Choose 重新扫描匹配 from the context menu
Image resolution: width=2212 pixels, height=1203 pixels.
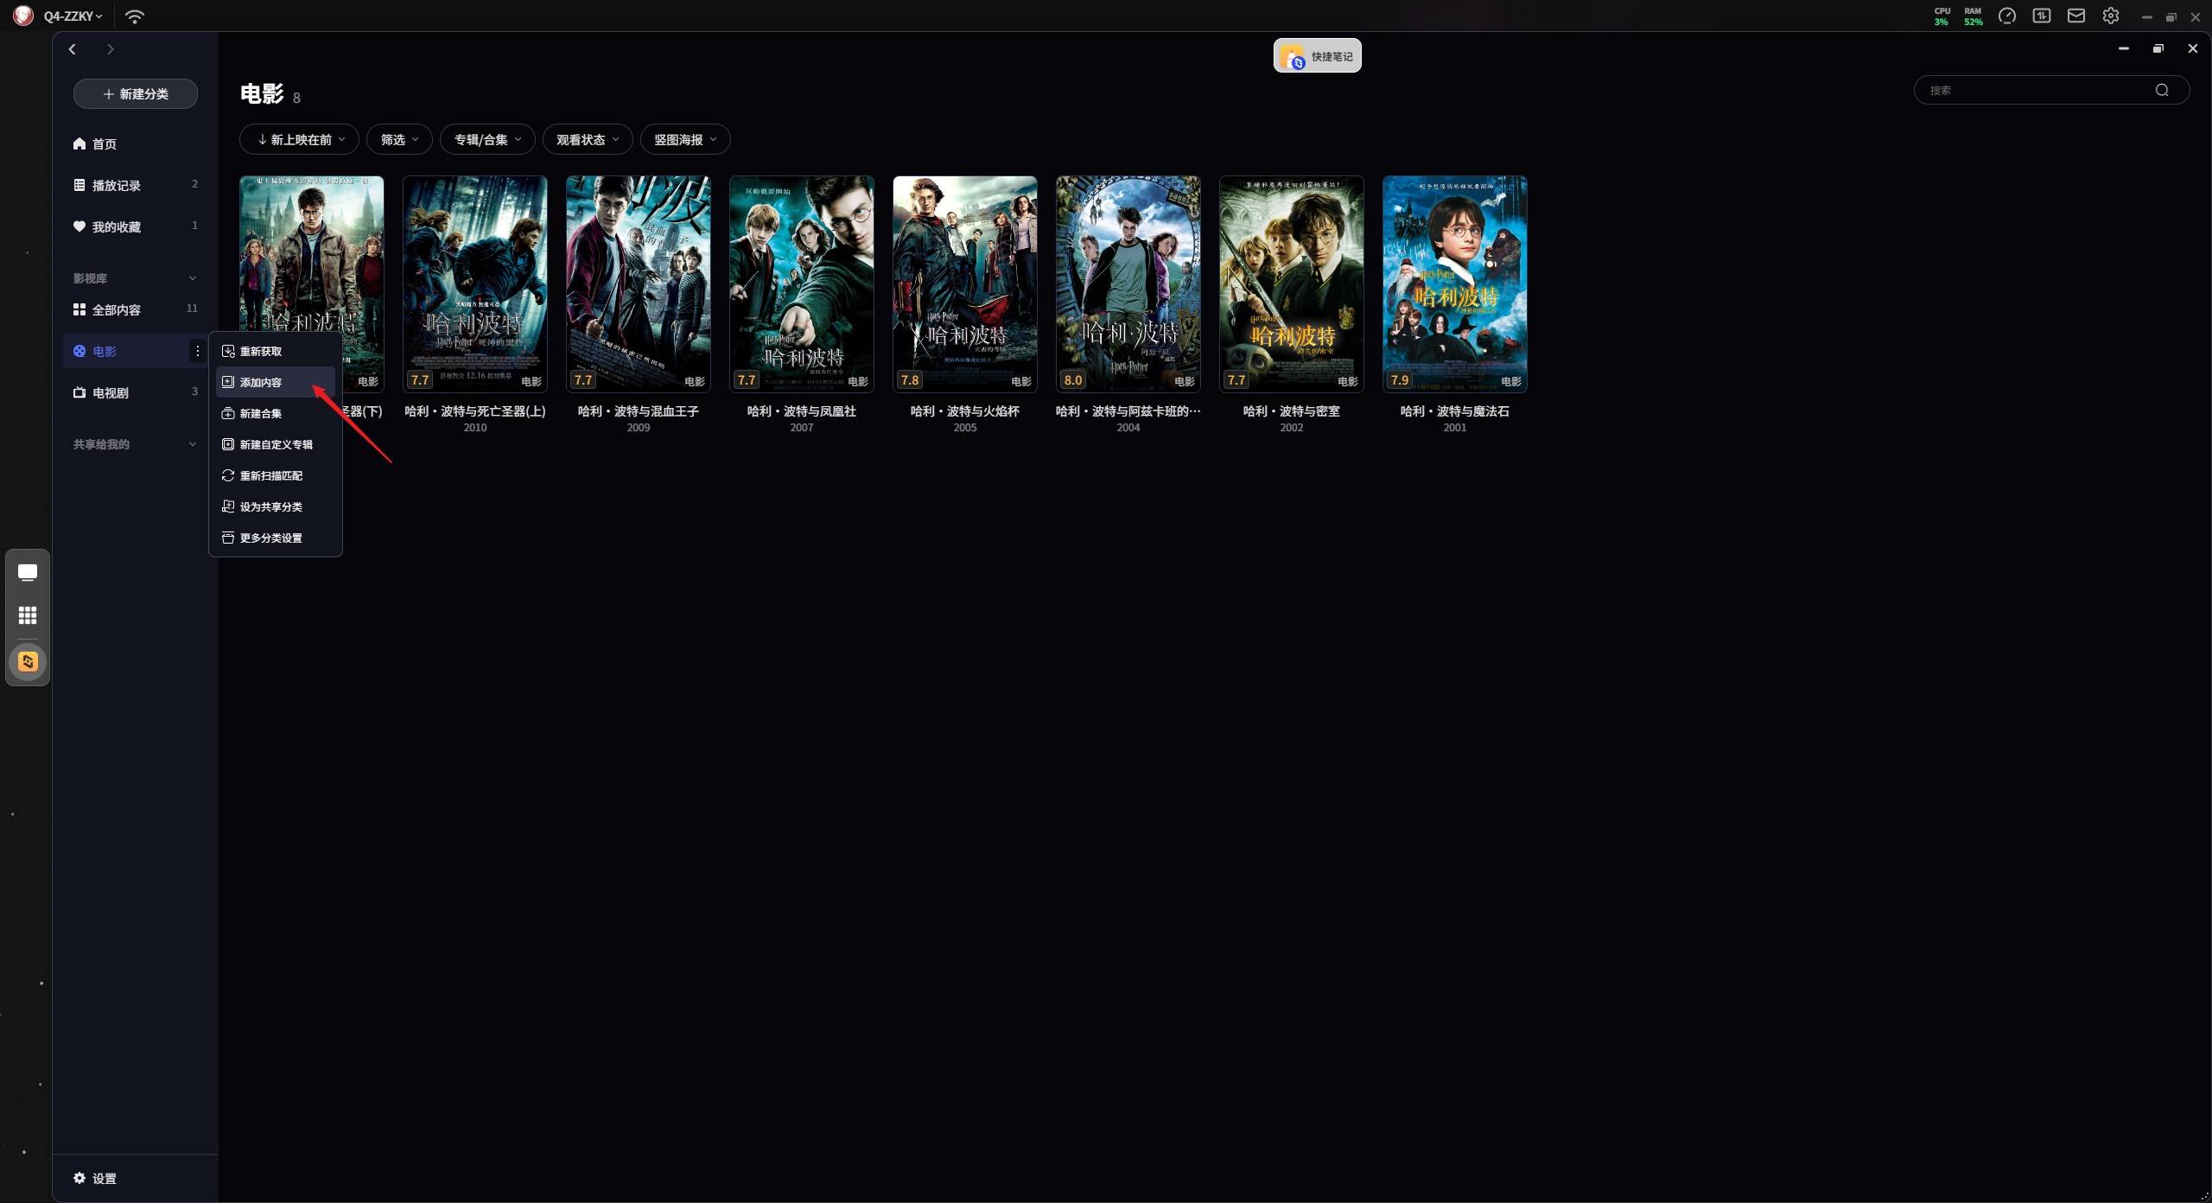tap(276, 475)
